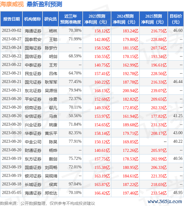
Task: Select 国盛证券 institution cell
Action: (33, 168)
